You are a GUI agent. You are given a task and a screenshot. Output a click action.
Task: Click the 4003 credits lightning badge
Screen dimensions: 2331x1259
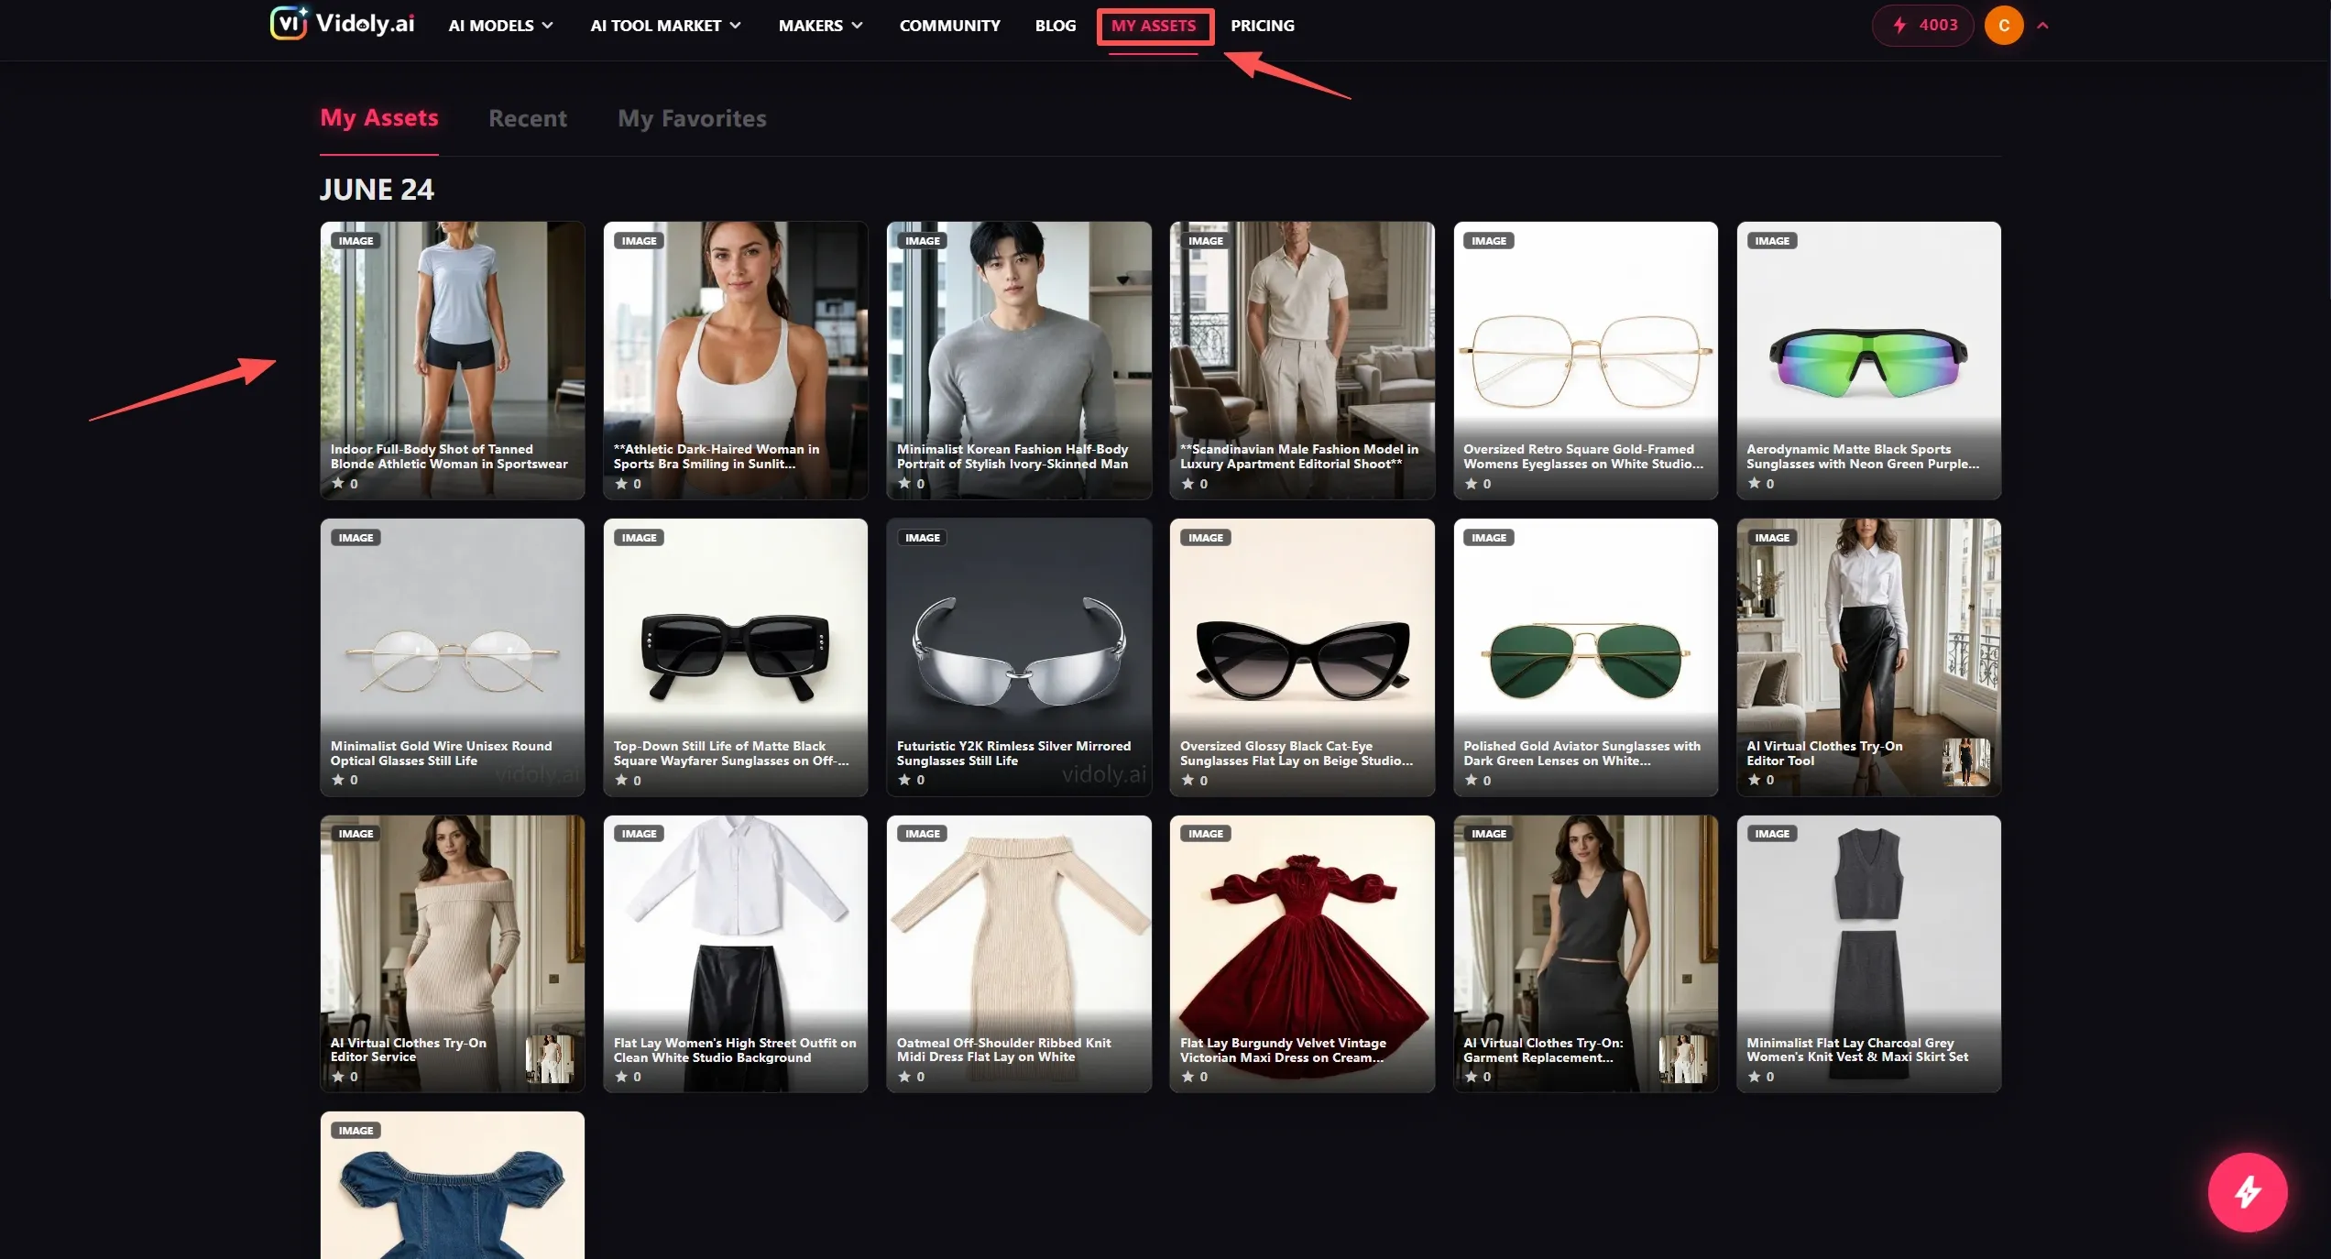tap(1922, 25)
